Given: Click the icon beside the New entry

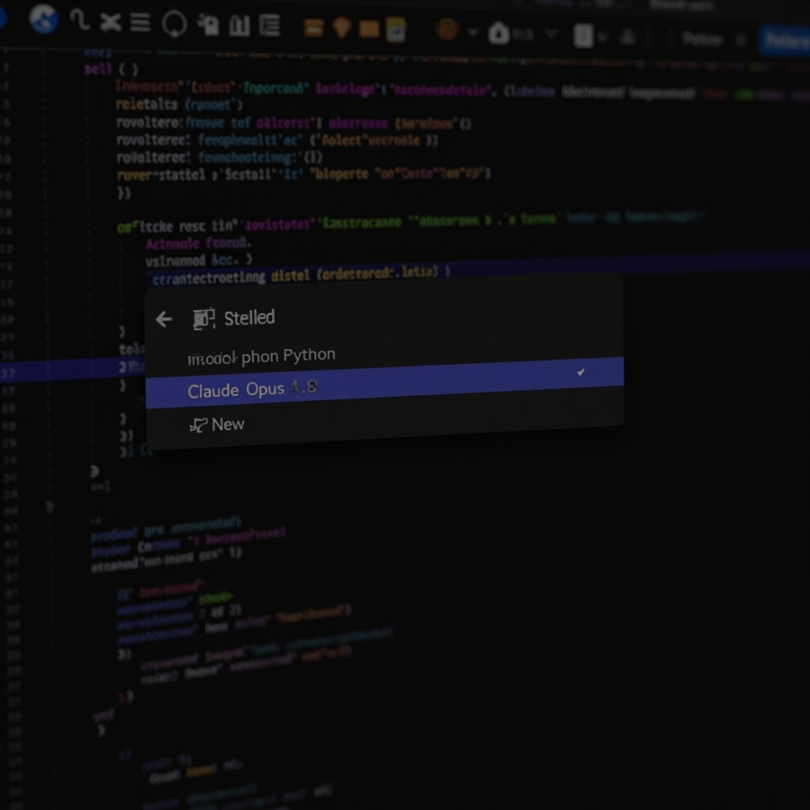Looking at the screenshot, I should point(199,425).
